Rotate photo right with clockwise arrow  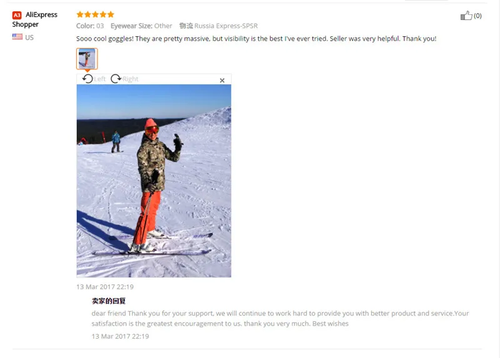coord(116,79)
